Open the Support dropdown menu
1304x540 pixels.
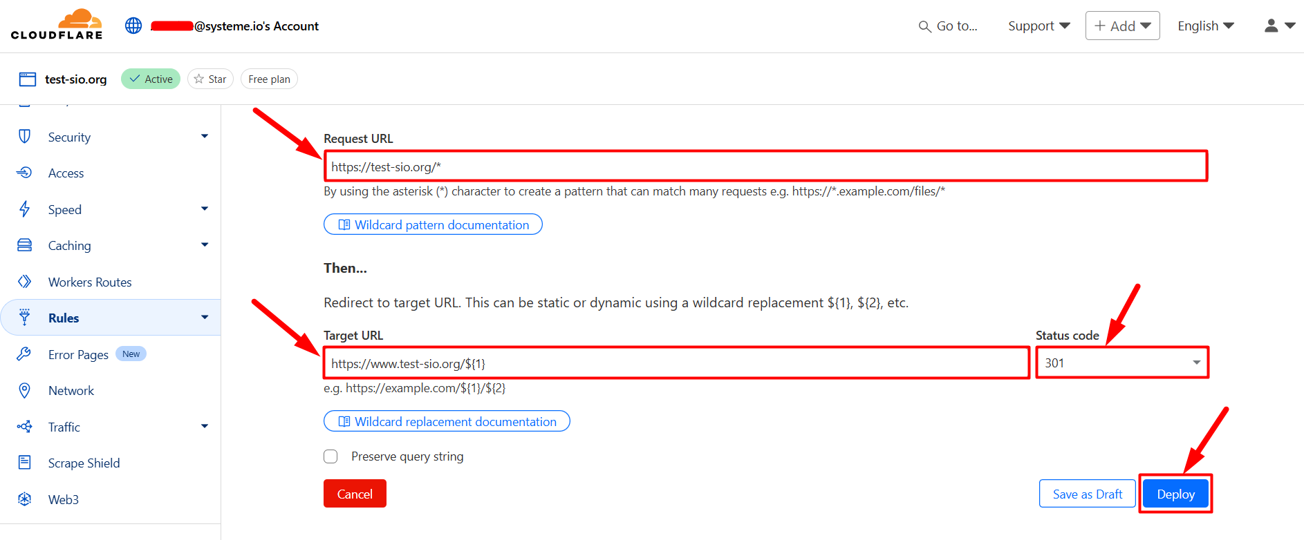coord(1039,26)
